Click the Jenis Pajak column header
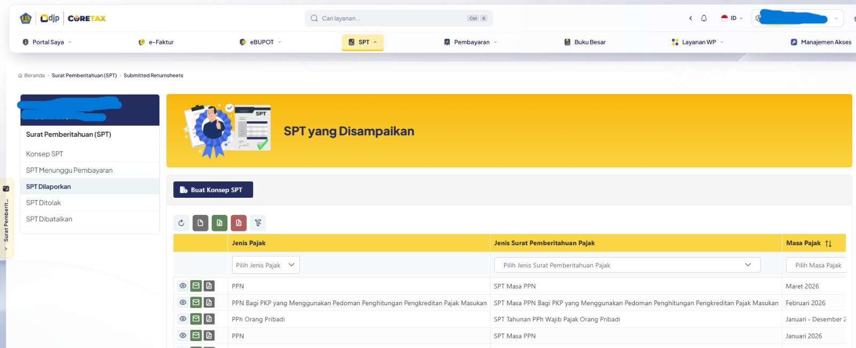The height and width of the screenshot is (348, 856). (358, 243)
